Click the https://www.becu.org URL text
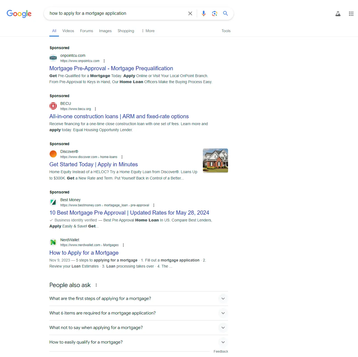 pyautogui.click(x=76, y=109)
